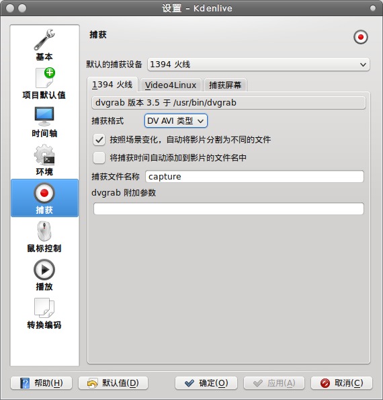Viewport: 383px width, 400px height.
Task: Uncheck automatic scene-change file splitting
Action: (x=99, y=140)
